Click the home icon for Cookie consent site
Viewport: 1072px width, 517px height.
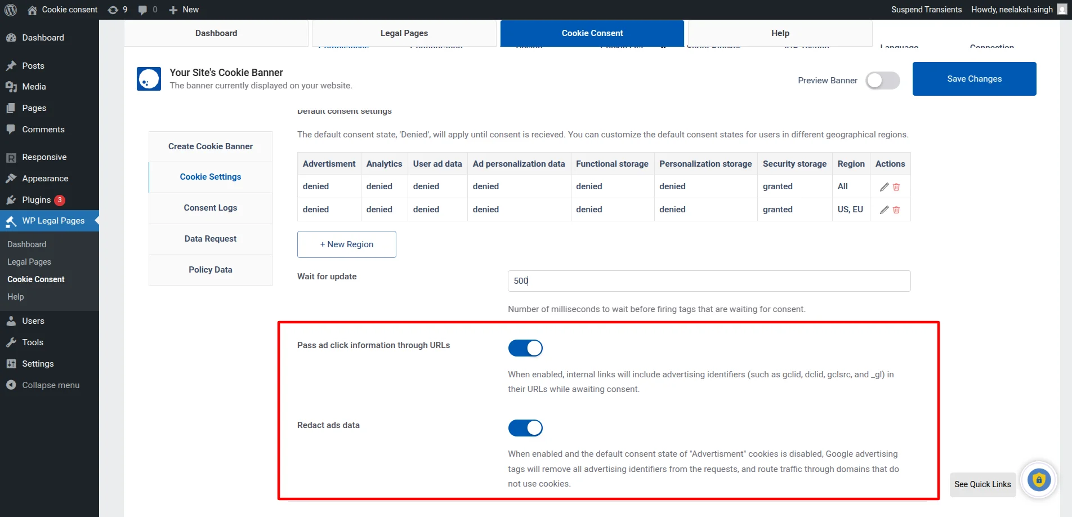coord(32,10)
